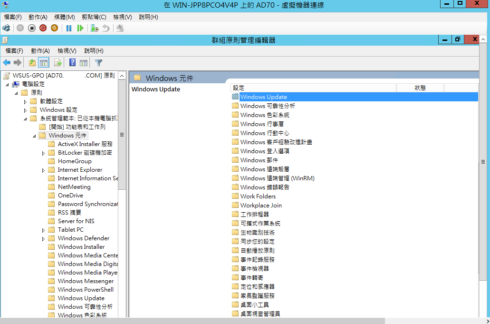Click folder icon beside 桌面小工具
The image size is (490, 324).
235,304
